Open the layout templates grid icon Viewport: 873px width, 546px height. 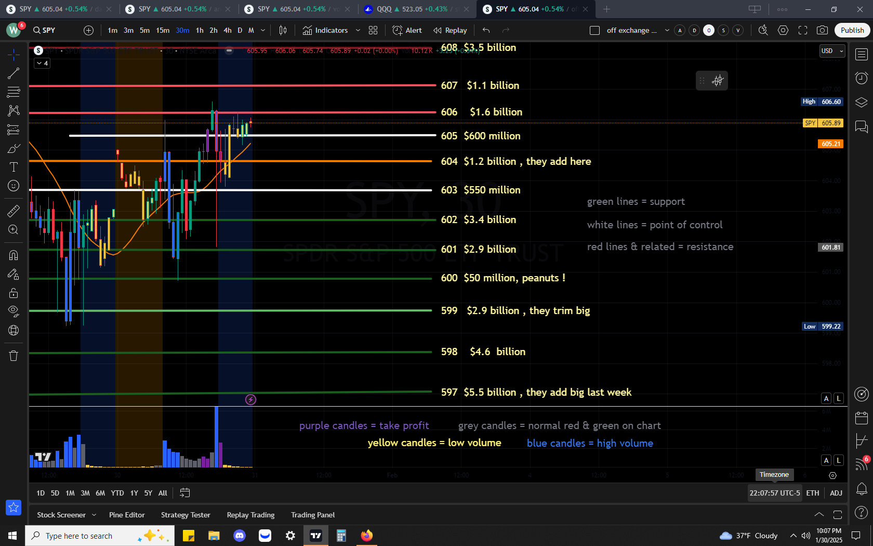[373, 30]
